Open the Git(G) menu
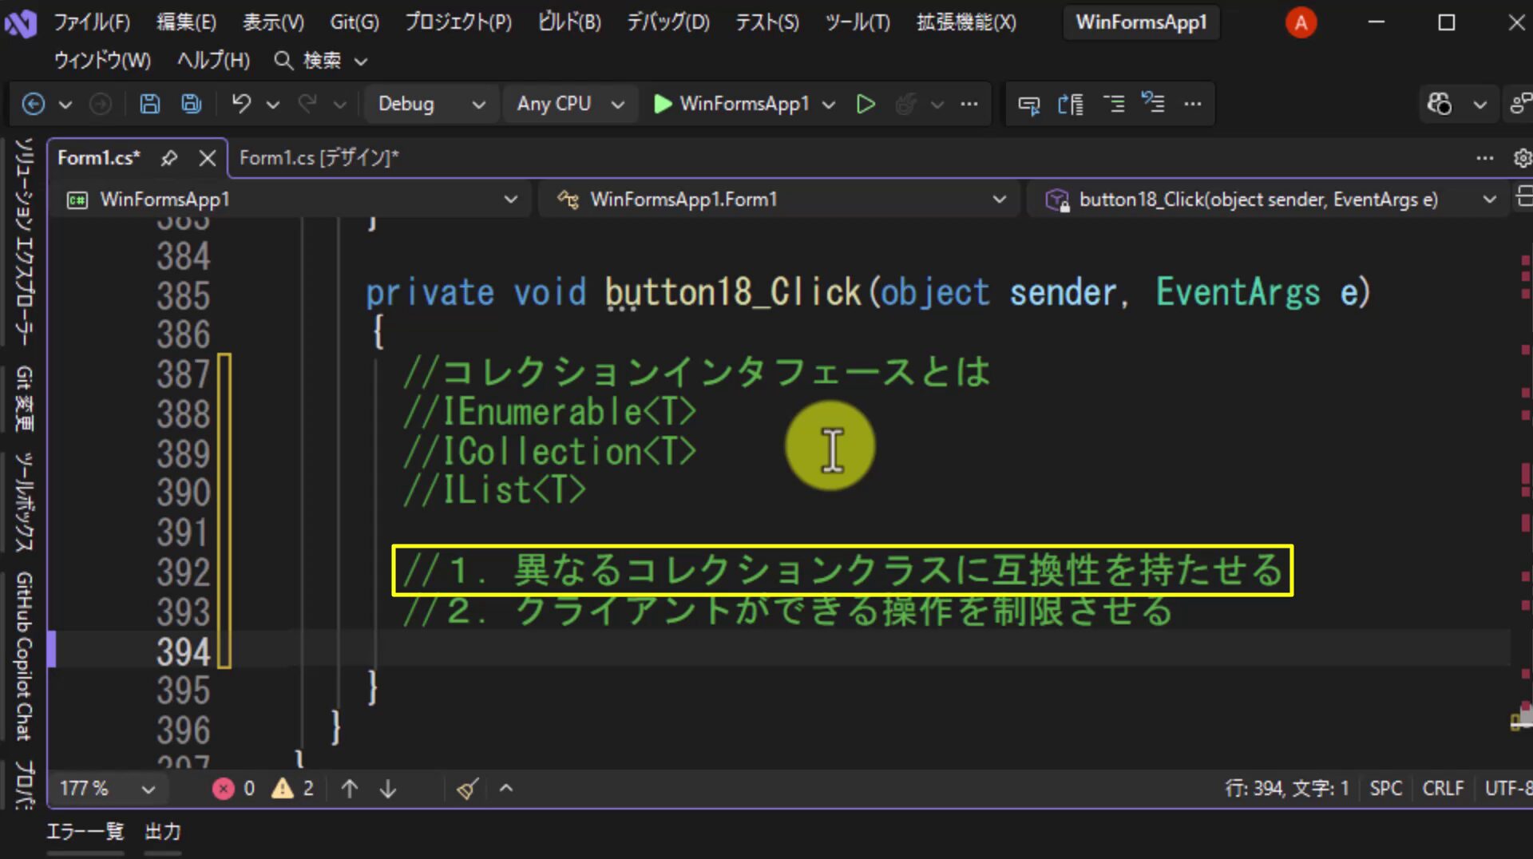This screenshot has width=1533, height=859. click(x=355, y=22)
